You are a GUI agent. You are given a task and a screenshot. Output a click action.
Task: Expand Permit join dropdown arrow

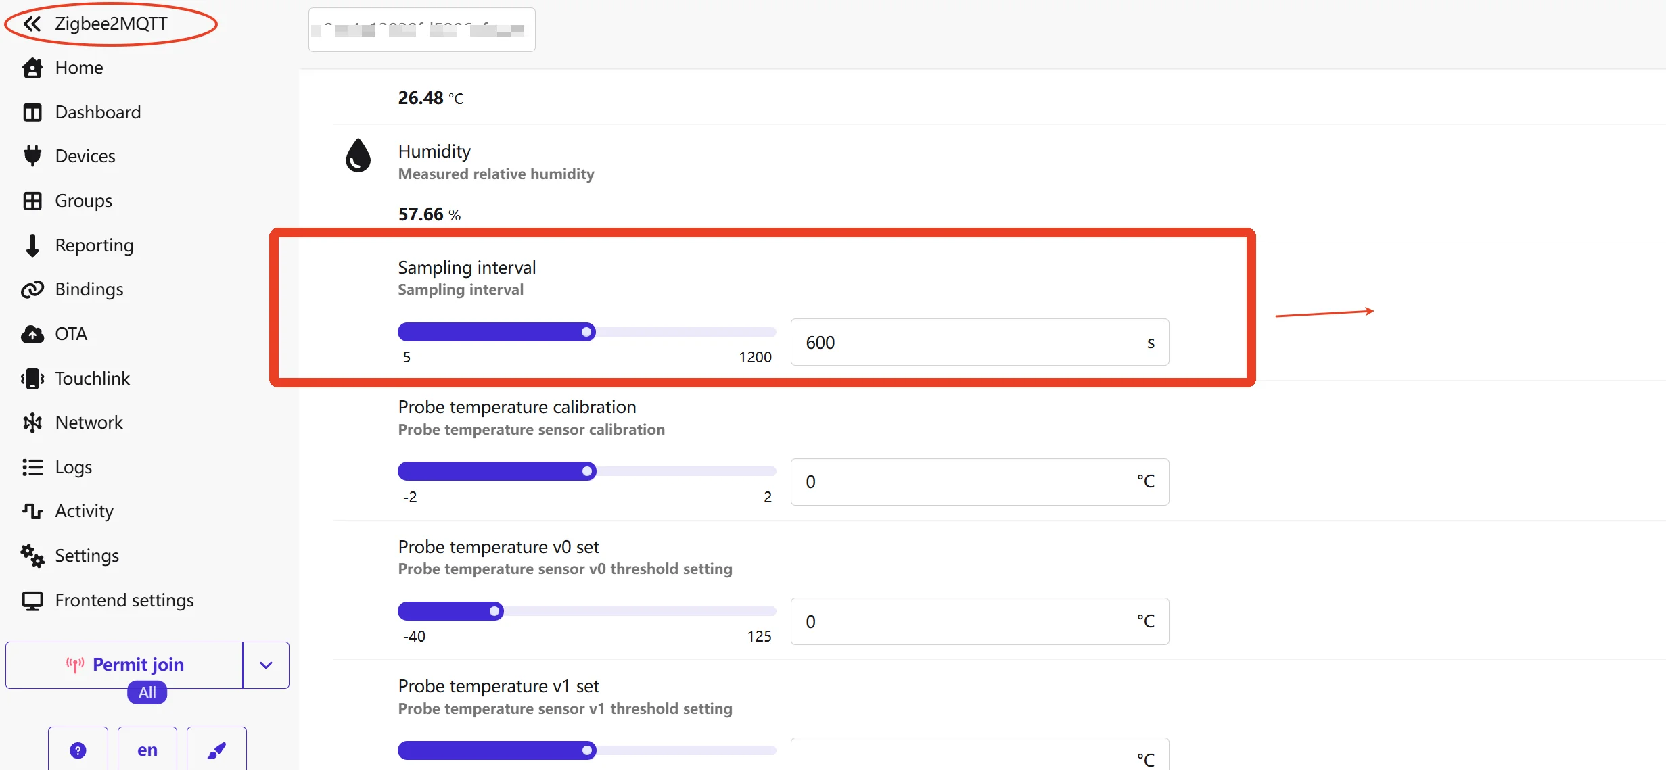[266, 665]
